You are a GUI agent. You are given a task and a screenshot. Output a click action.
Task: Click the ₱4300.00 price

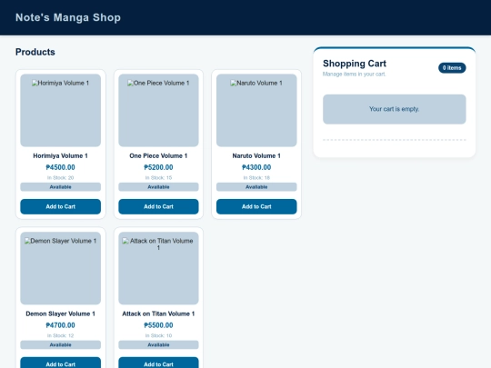(256, 167)
